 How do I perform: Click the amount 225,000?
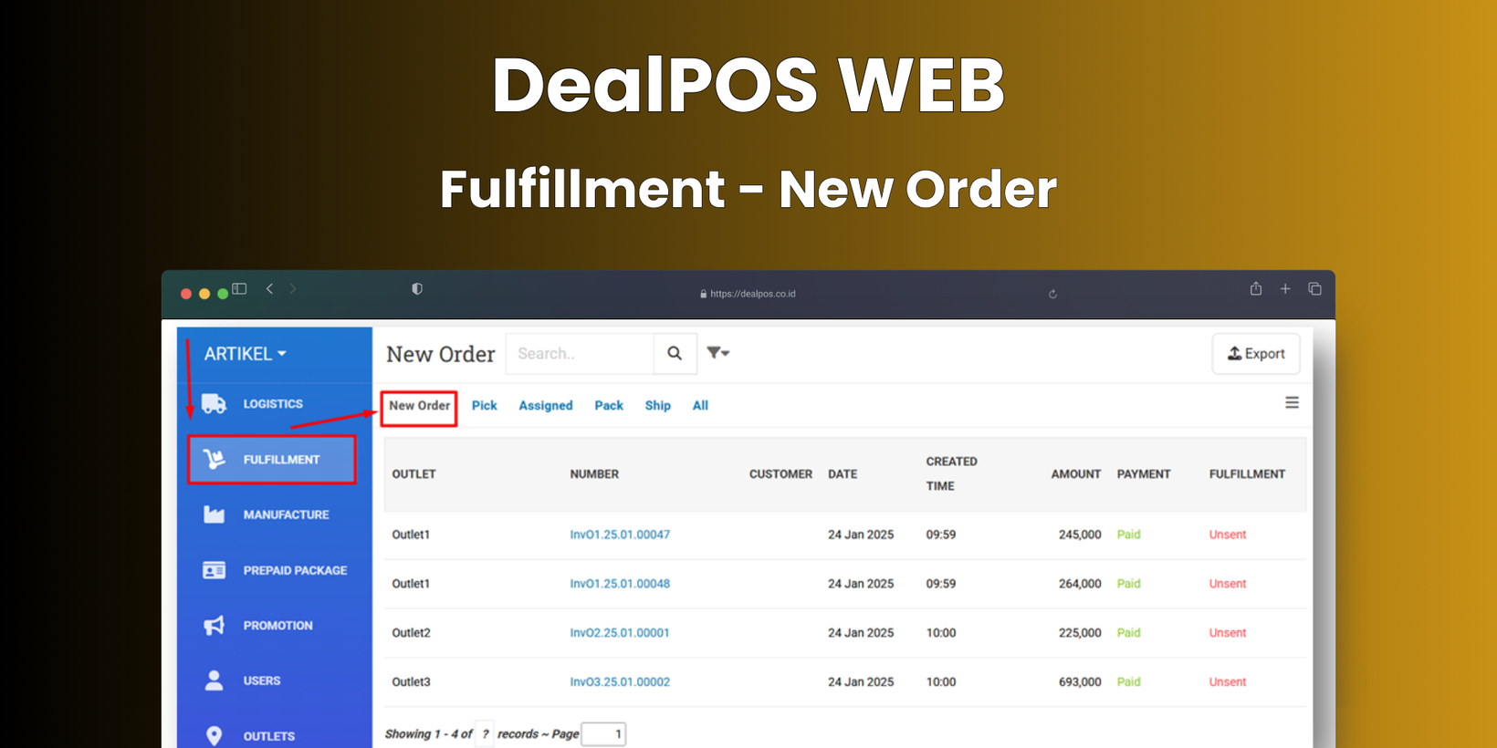(x=1080, y=633)
